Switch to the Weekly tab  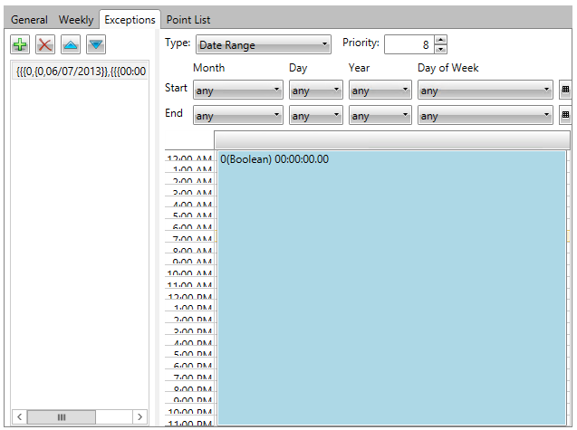click(x=76, y=19)
